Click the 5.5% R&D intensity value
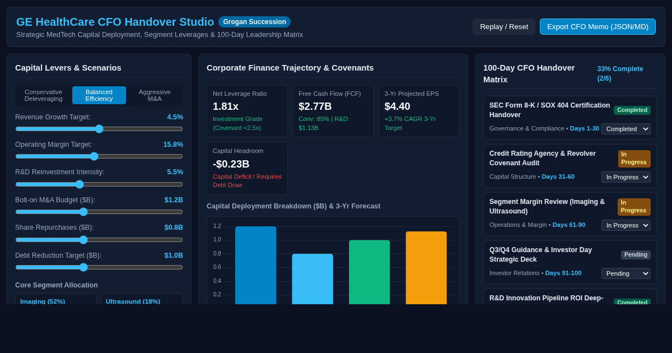672x353 pixels. tap(175, 172)
